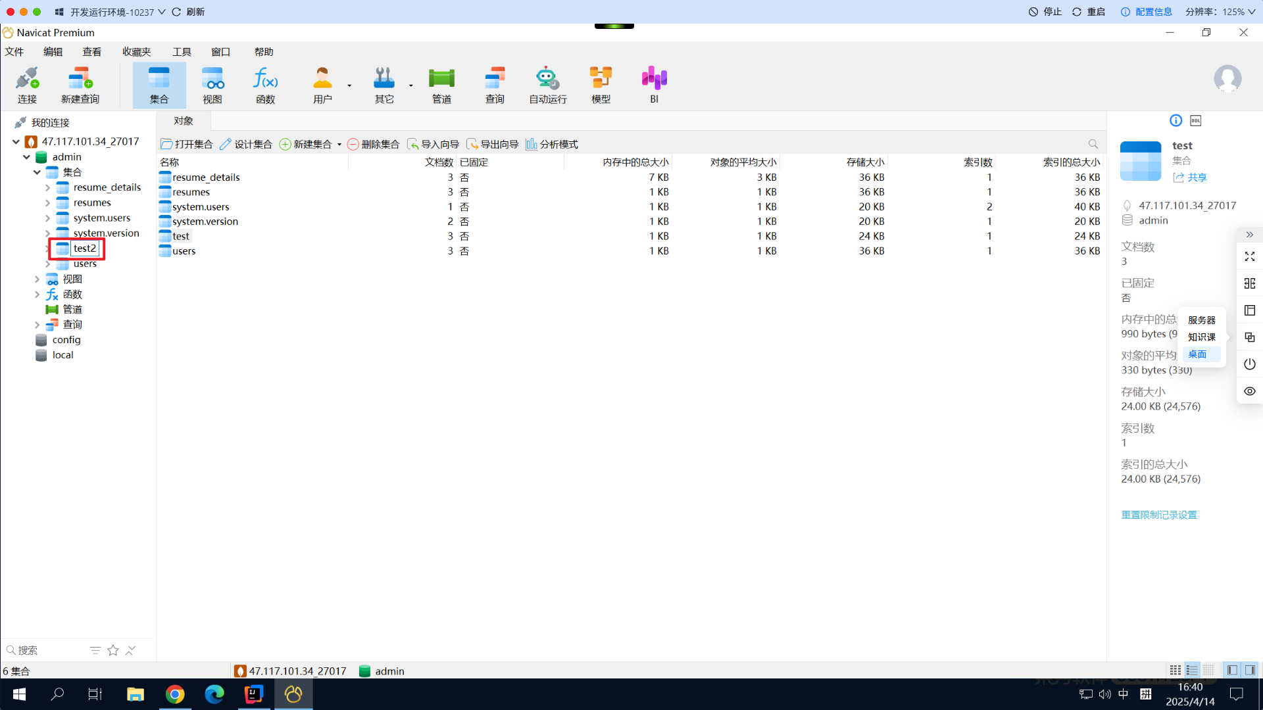
Task: Open the Query toolbar button
Action: tap(495, 85)
